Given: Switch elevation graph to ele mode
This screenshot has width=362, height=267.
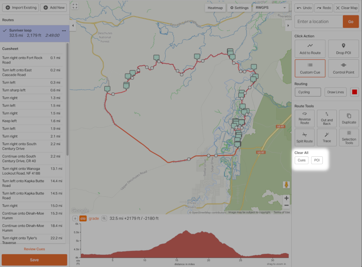Looking at the screenshot, I should pyautogui.click(x=83, y=218).
